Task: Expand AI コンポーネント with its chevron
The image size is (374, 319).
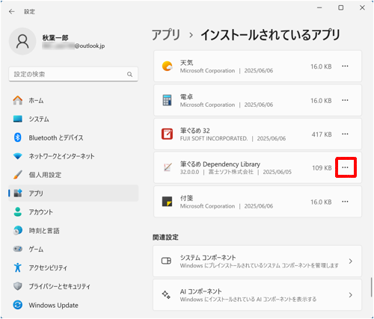Action: tap(351, 295)
